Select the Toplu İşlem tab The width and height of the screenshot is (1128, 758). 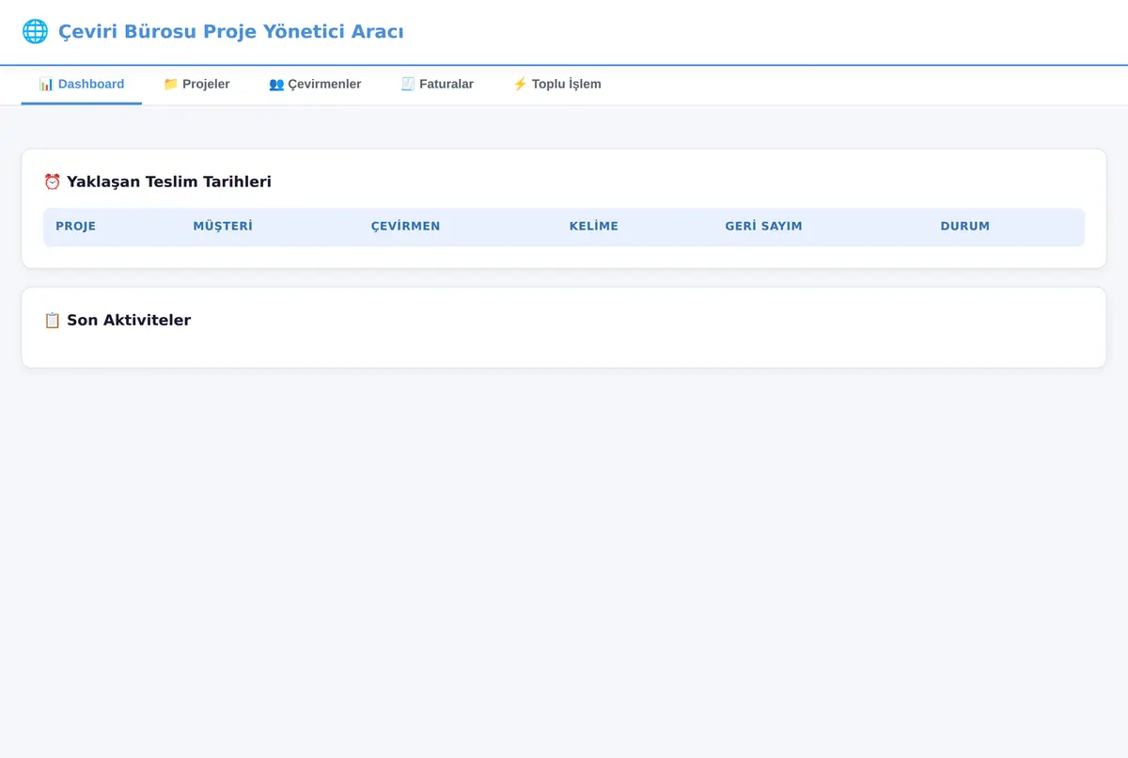pos(556,85)
